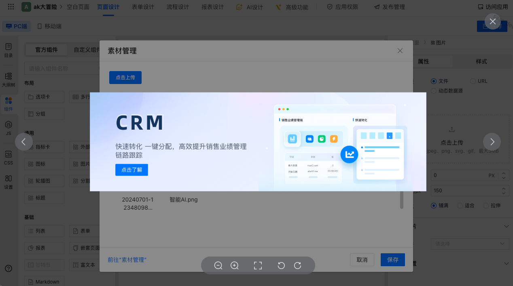Rotate image counterclockwise in preview toolbar
This screenshot has height=286, width=513.
(x=281, y=265)
